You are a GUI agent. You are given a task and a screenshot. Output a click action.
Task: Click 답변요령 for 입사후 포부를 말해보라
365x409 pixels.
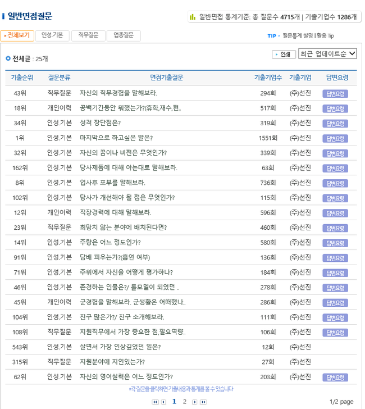(x=335, y=183)
